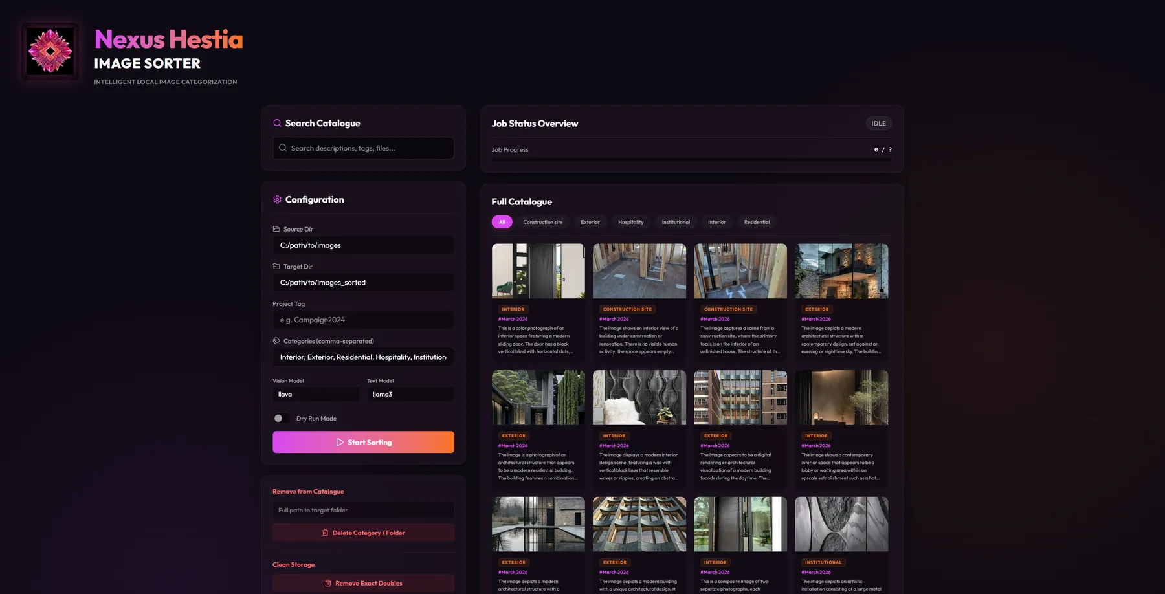
Task: Click the Configuration gear icon
Action: pyautogui.click(x=277, y=199)
